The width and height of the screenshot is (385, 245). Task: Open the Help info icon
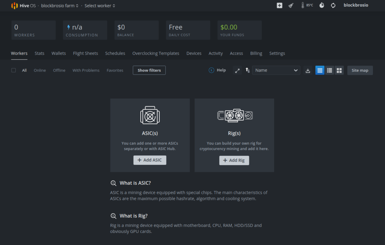coord(211,70)
